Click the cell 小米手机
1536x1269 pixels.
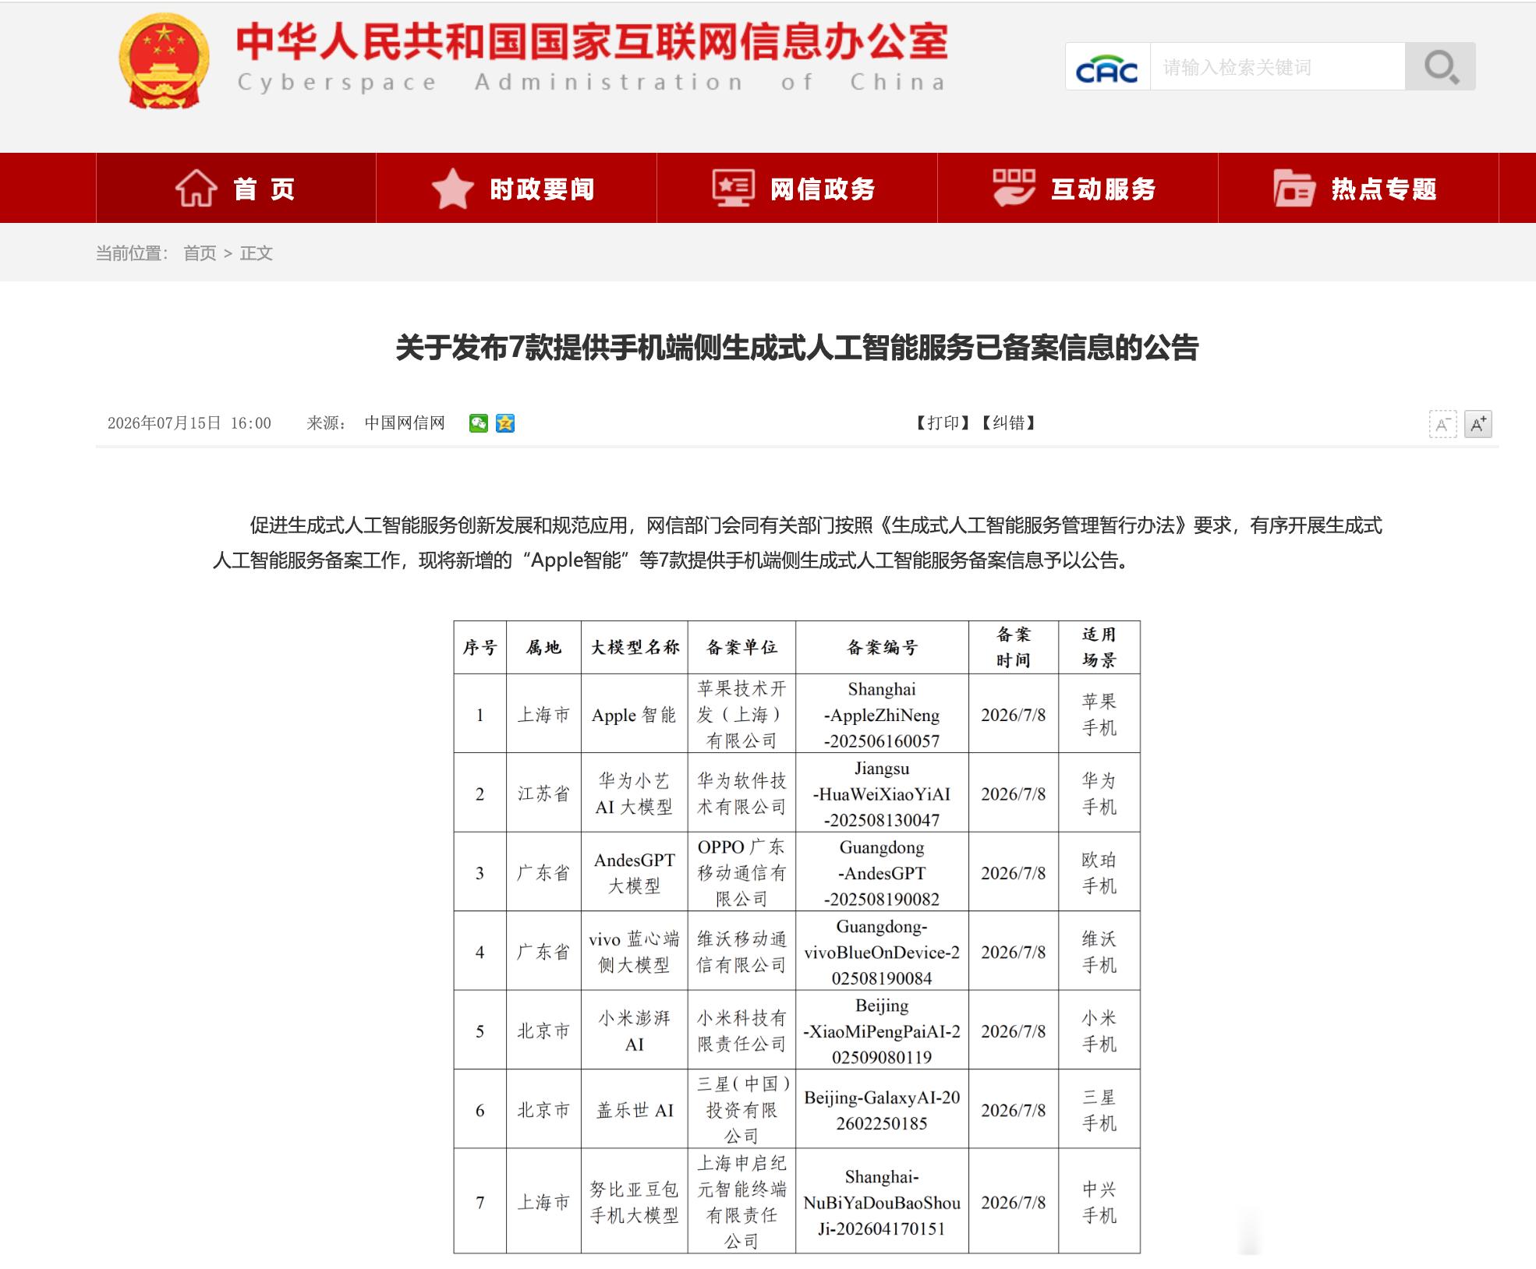pos(1099,1031)
